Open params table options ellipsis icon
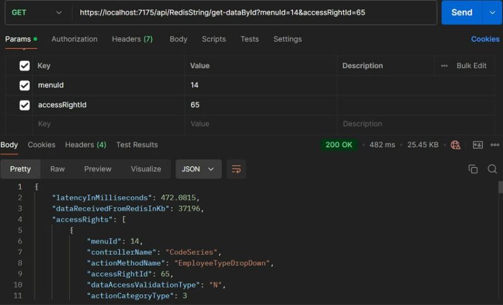 pyautogui.click(x=444, y=66)
